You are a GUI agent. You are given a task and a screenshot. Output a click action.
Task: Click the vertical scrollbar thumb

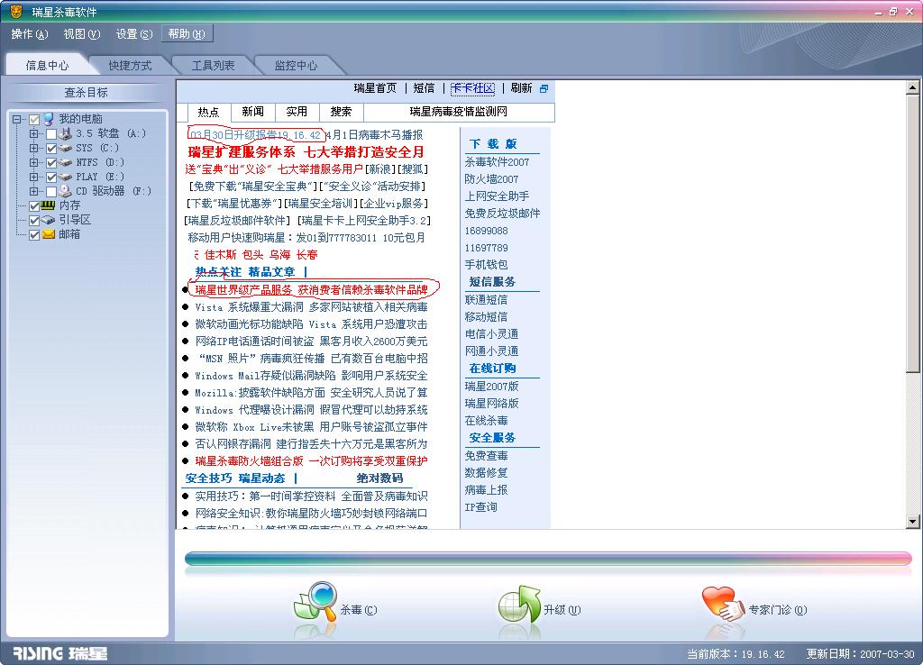point(912,234)
